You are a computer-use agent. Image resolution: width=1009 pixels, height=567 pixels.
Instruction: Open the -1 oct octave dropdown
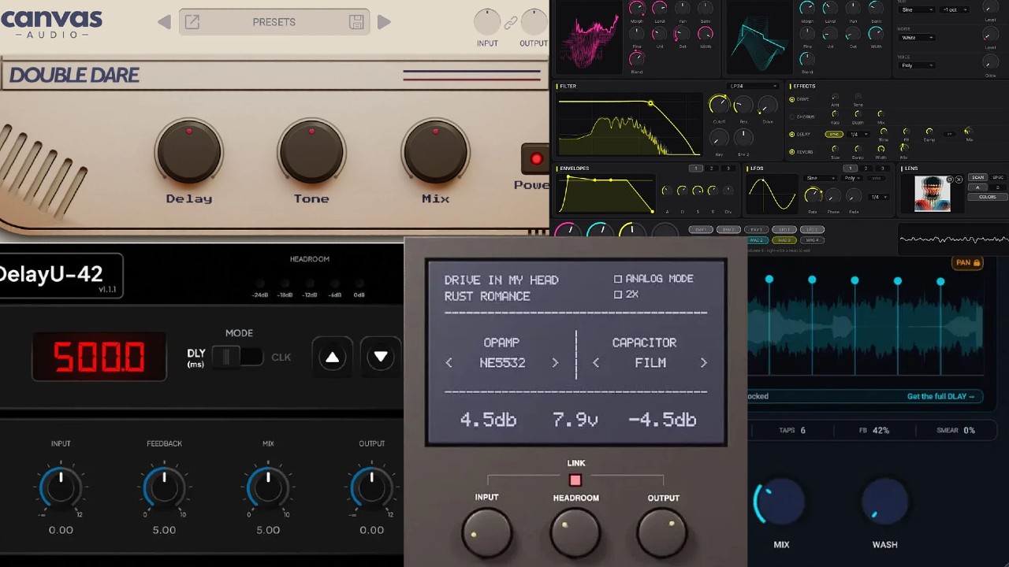coord(955,9)
